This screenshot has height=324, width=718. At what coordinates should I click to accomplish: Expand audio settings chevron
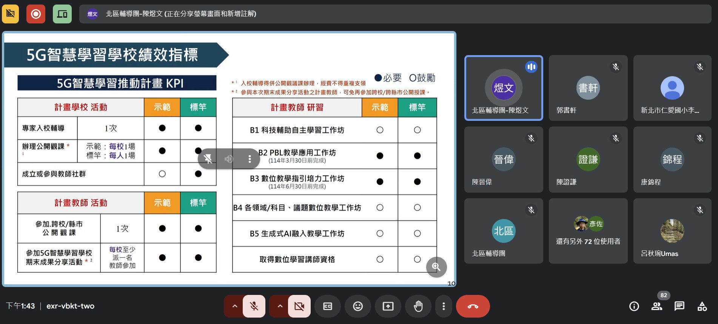click(x=234, y=306)
